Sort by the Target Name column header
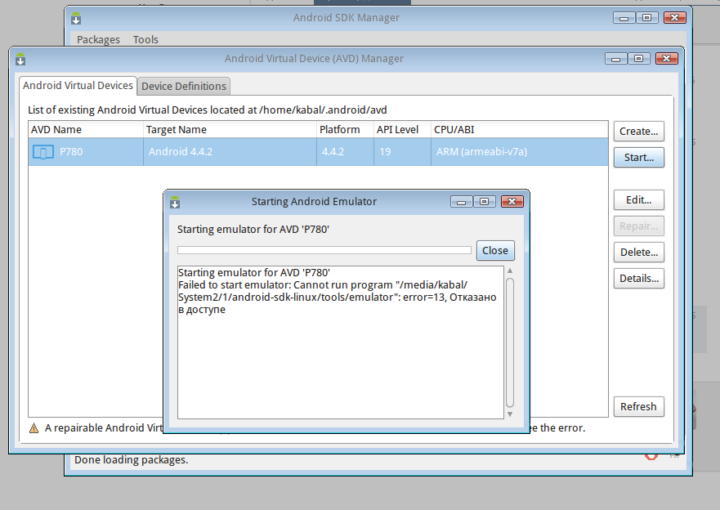The height and width of the screenshot is (510, 720). tap(230, 129)
